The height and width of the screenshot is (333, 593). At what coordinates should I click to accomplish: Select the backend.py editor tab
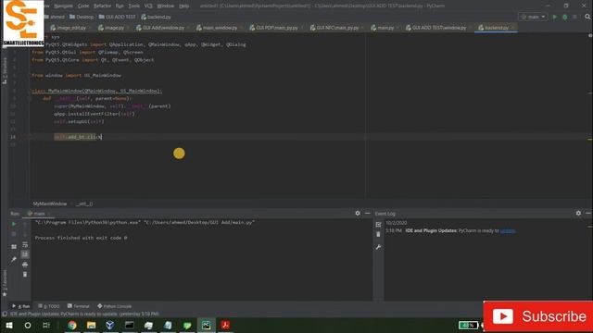point(496,28)
